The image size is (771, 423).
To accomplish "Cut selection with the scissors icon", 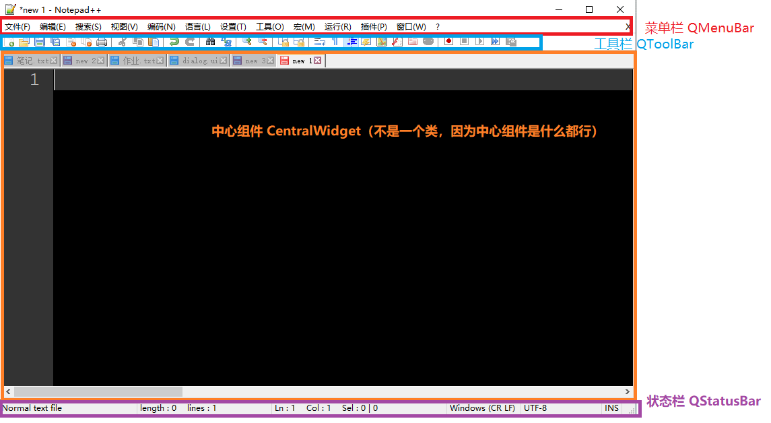I will point(123,42).
